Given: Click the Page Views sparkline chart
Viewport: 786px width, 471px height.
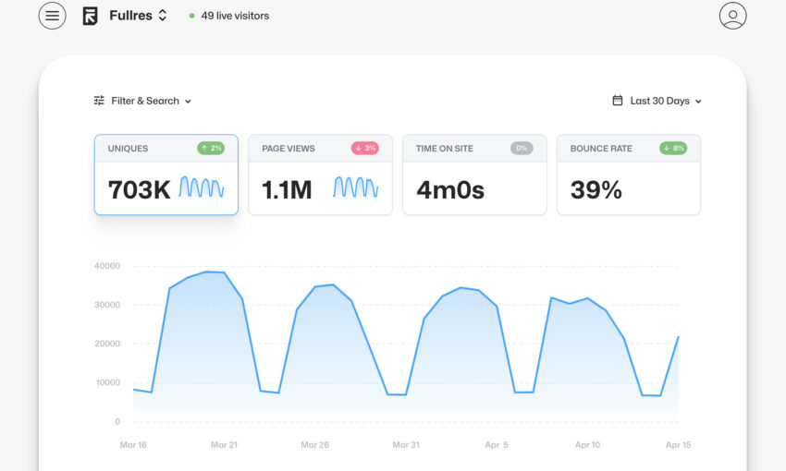Looking at the screenshot, I should click(356, 188).
